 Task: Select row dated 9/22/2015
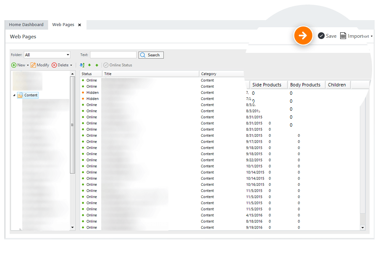click(220, 160)
